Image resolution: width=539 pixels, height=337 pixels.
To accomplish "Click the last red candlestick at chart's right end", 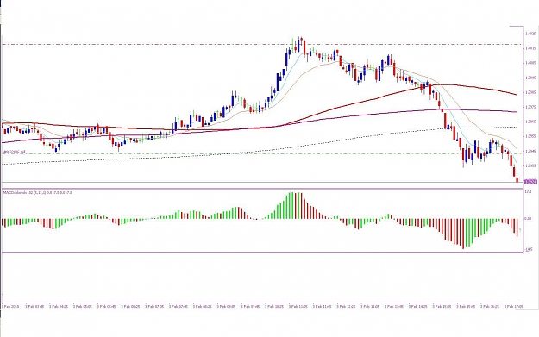I will pyautogui.click(x=517, y=178).
